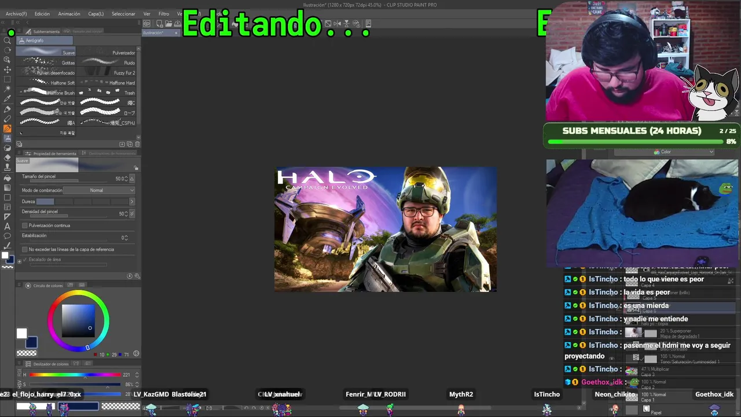The image size is (741, 417).
Task: Click the Halo artwork on the canvas
Action: click(386, 229)
